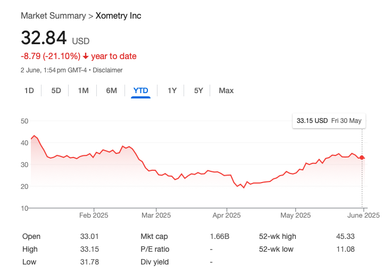
Task: Click the Mkt cap value 1.66B
Action: 219,236
